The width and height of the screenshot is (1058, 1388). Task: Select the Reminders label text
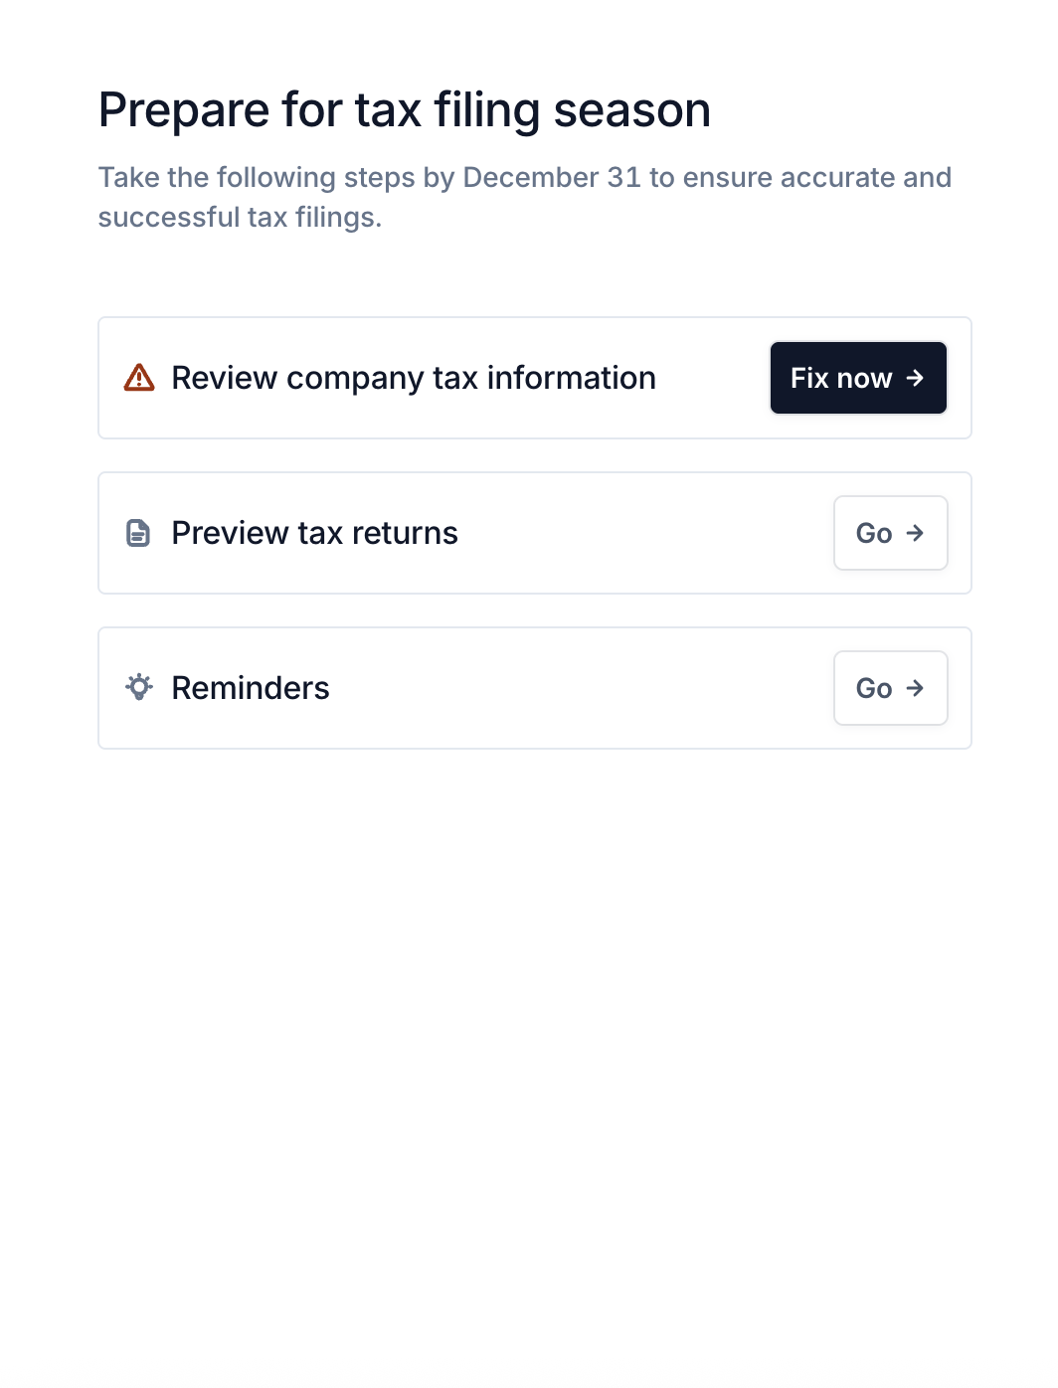coord(250,688)
